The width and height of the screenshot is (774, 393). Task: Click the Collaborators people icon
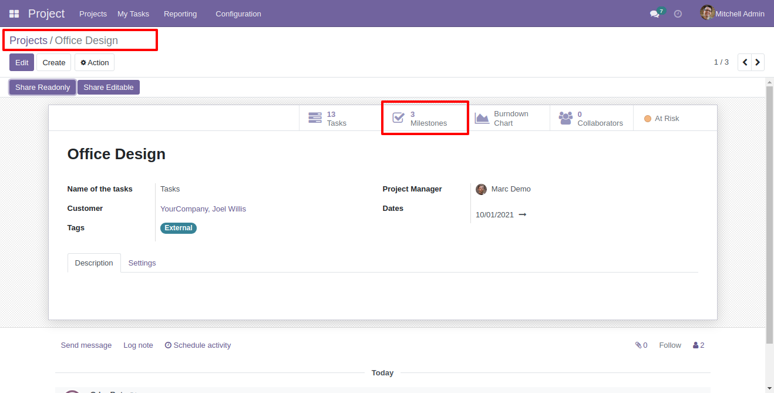(566, 118)
